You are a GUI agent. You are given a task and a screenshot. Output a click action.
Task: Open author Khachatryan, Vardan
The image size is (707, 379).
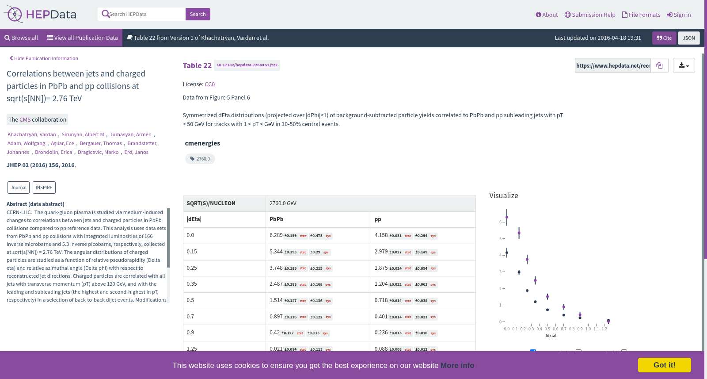coord(32,134)
